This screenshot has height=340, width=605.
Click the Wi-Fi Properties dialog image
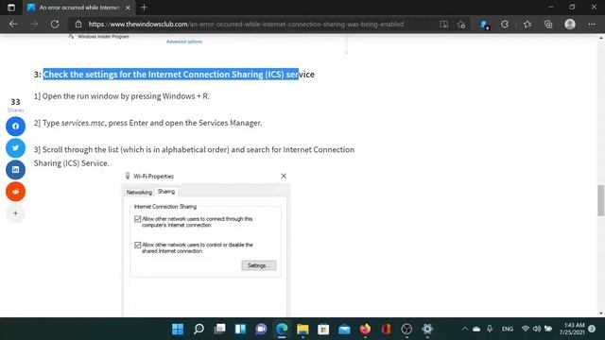pyautogui.click(x=205, y=244)
